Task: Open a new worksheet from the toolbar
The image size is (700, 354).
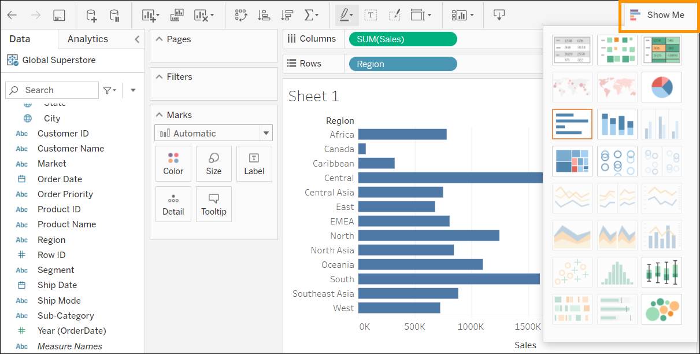Action: (x=148, y=16)
